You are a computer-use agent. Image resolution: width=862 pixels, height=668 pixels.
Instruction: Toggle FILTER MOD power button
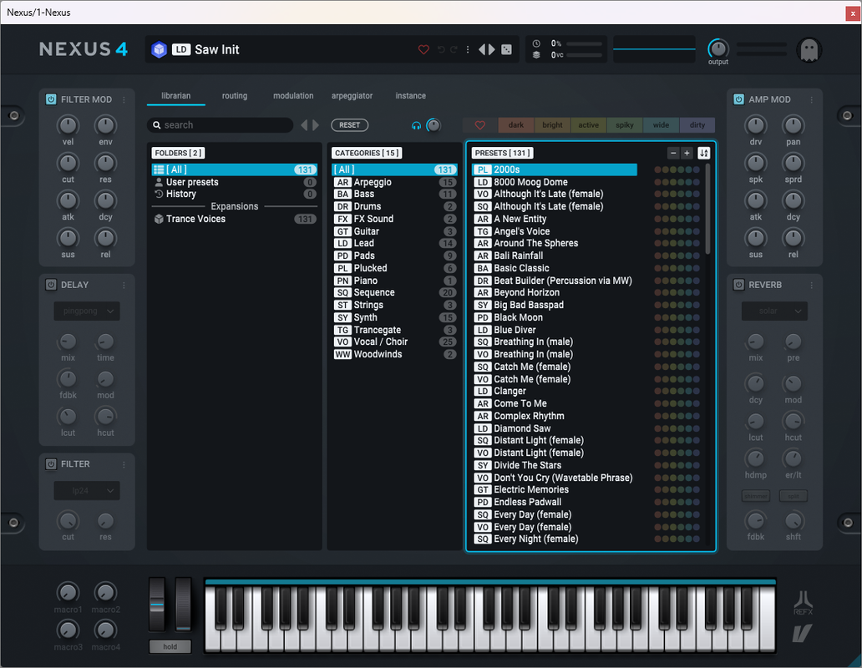click(x=51, y=99)
